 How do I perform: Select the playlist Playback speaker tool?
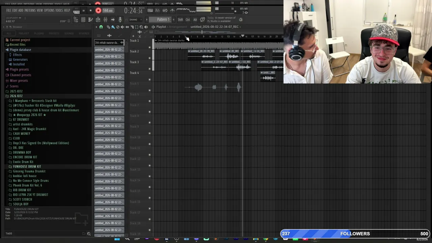[146, 27]
